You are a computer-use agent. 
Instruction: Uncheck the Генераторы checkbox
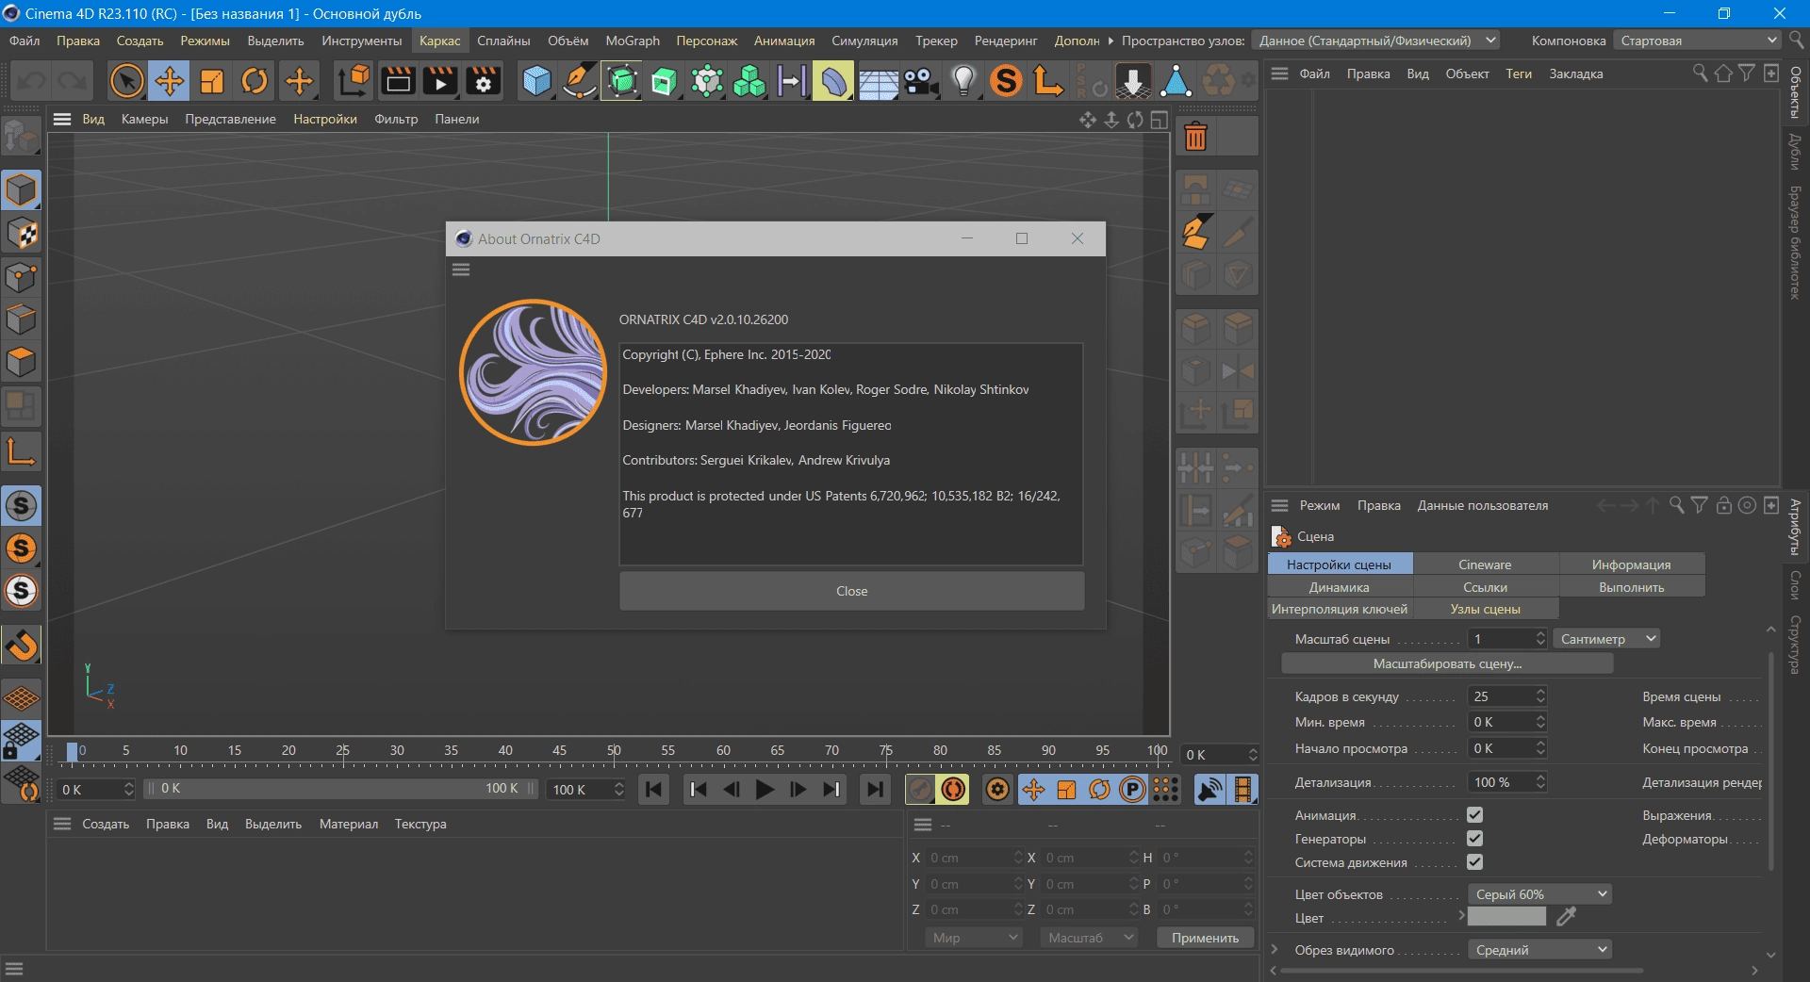click(1475, 838)
